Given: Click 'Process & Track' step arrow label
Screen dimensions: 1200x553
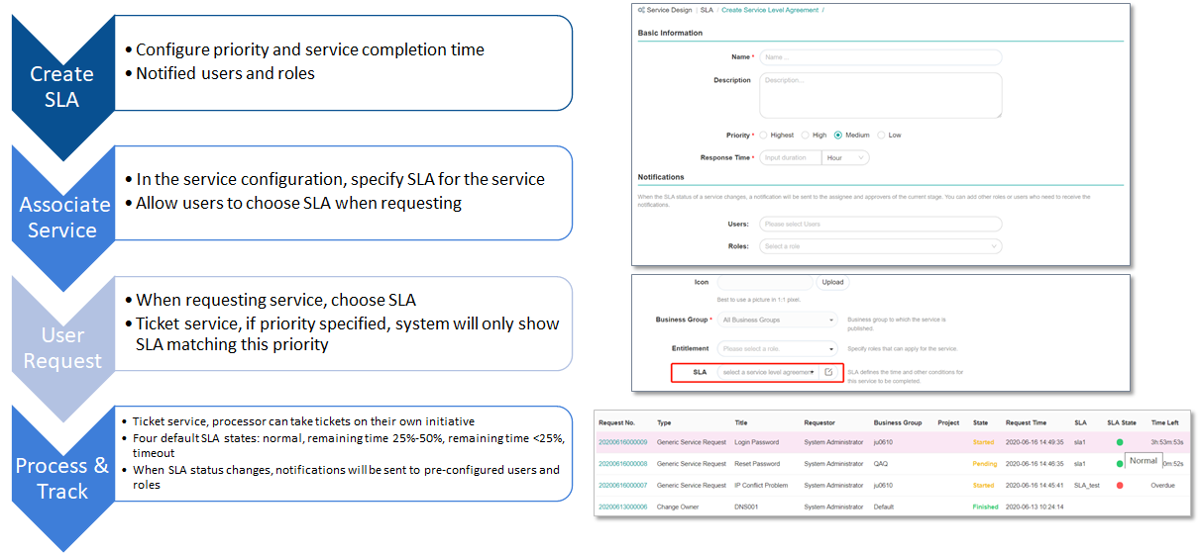Looking at the screenshot, I should [62, 479].
